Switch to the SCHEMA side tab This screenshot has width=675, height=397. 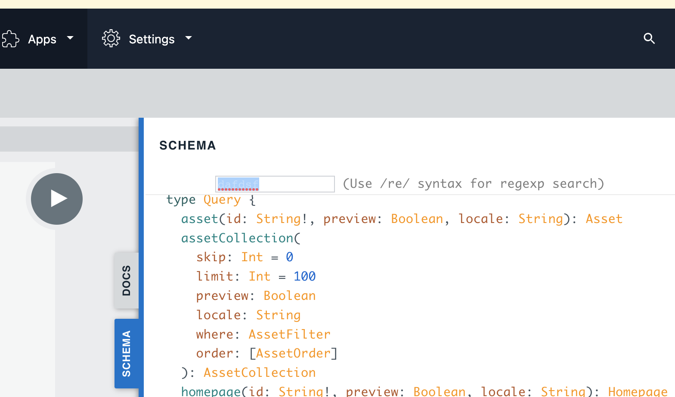[x=127, y=354]
